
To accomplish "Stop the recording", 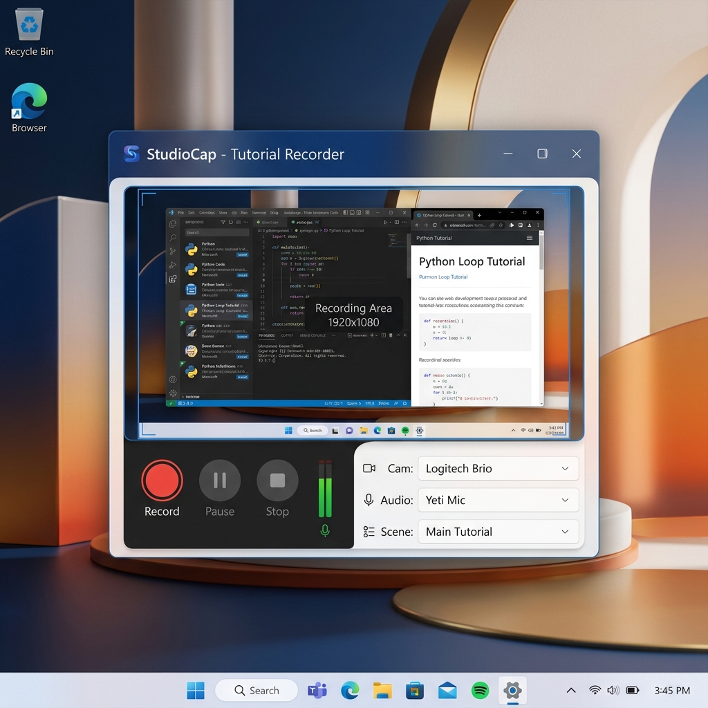I will coord(277,481).
